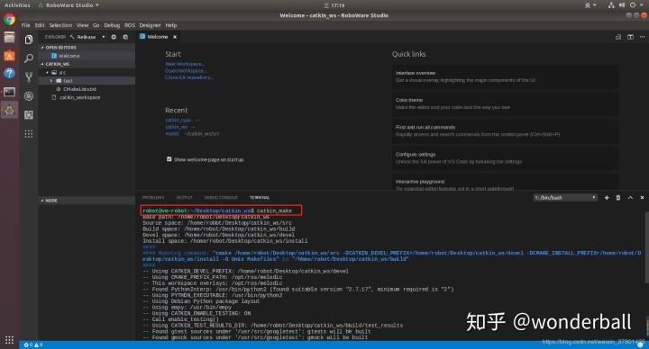The image size is (649, 349).
Task: Open the volume icon in top bar
Action: pos(622,5)
